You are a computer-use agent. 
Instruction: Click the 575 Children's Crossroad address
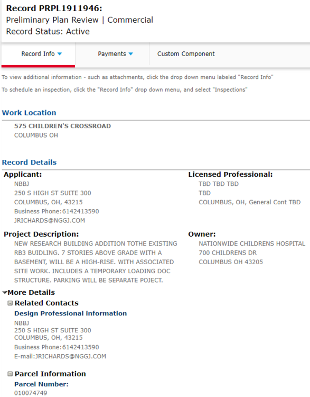click(x=62, y=126)
